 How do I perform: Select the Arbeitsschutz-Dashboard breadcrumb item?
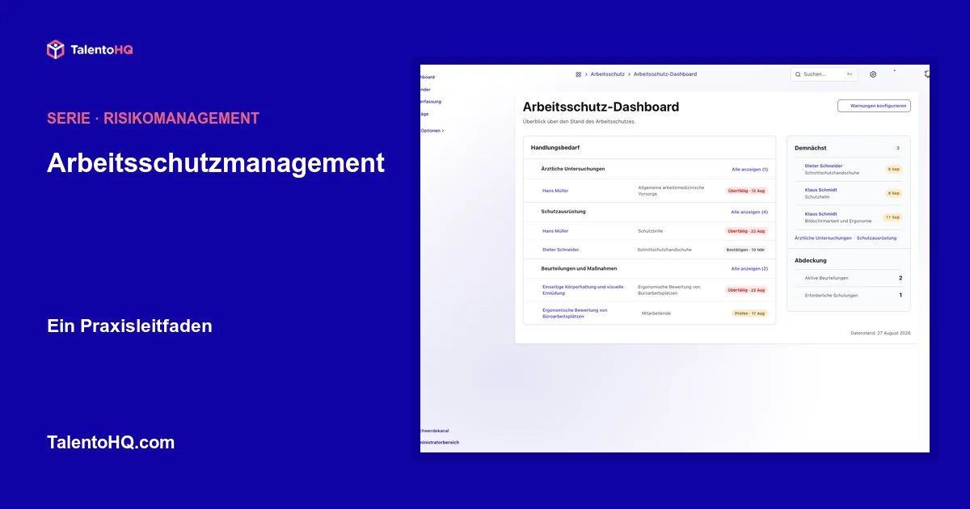665,74
